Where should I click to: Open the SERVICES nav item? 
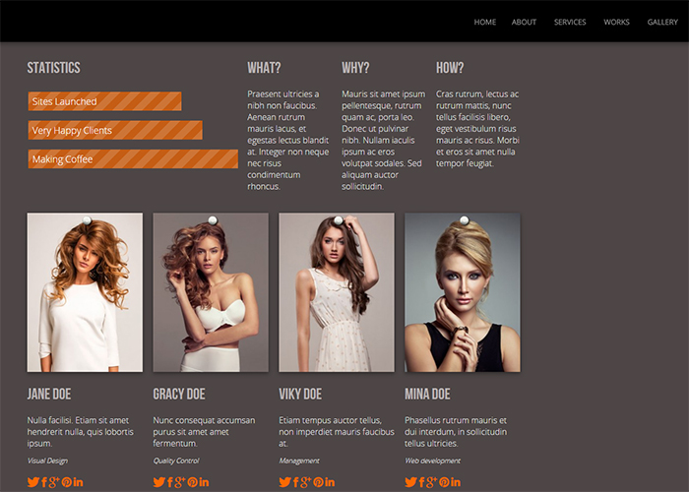point(570,22)
